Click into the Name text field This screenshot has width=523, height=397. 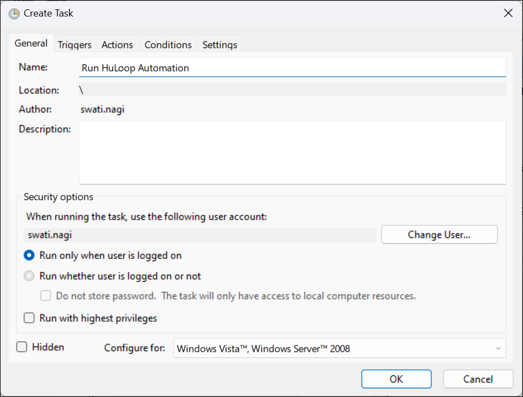click(x=292, y=68)
